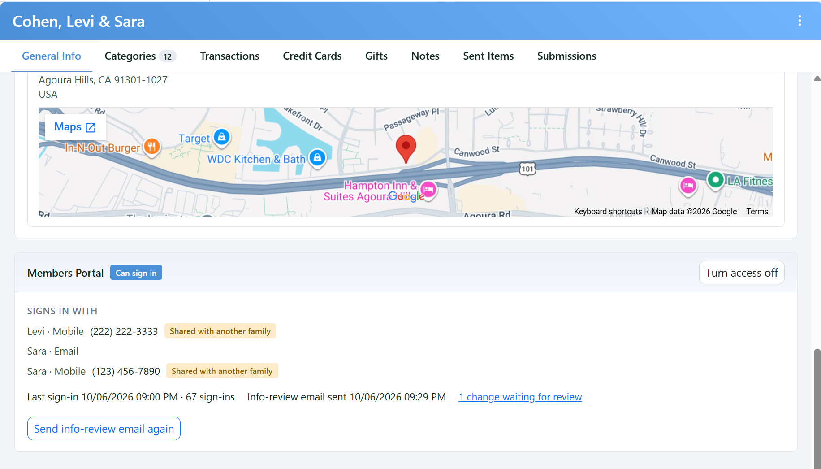
Task: Click the Route 101 highway shield
Action: (x=527, y=169)
